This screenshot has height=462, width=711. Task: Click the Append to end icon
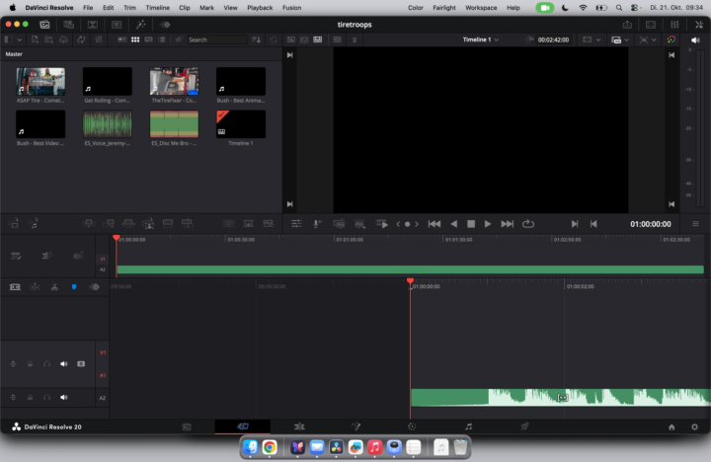click(x=109, y=223)
